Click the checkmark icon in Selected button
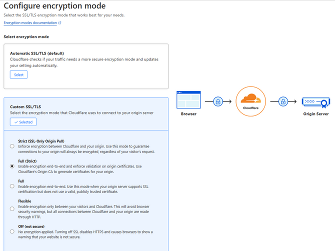 pyautogui.click(x=16, y=122)
